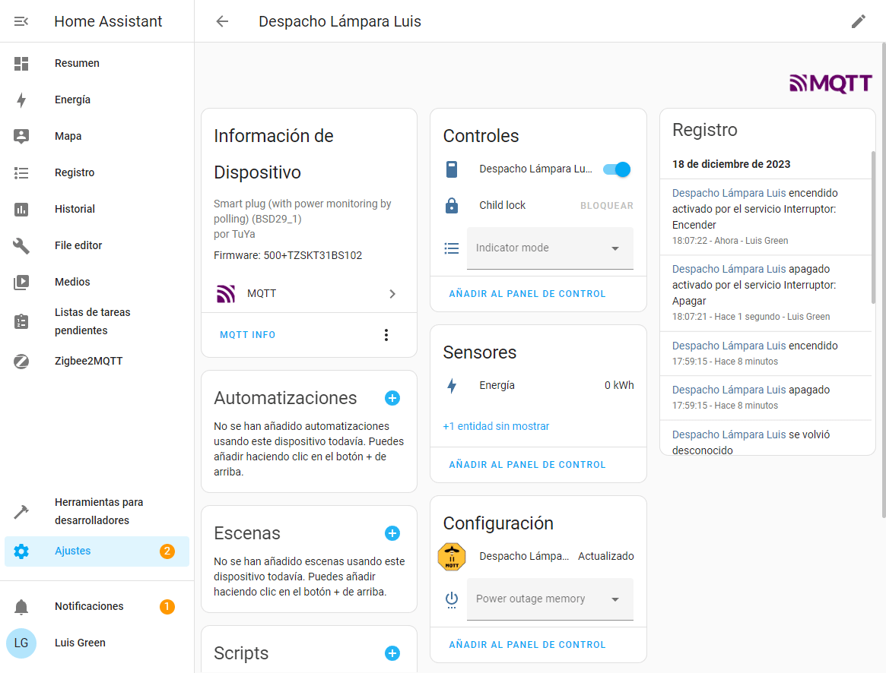
Task: Open the Indicator mode dropdown
Action: pyautogui.click(x=549, y=248)
